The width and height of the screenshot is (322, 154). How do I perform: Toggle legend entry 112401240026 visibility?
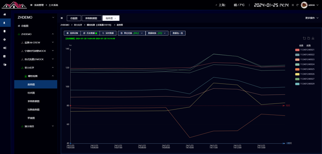[x=305, y=74]
